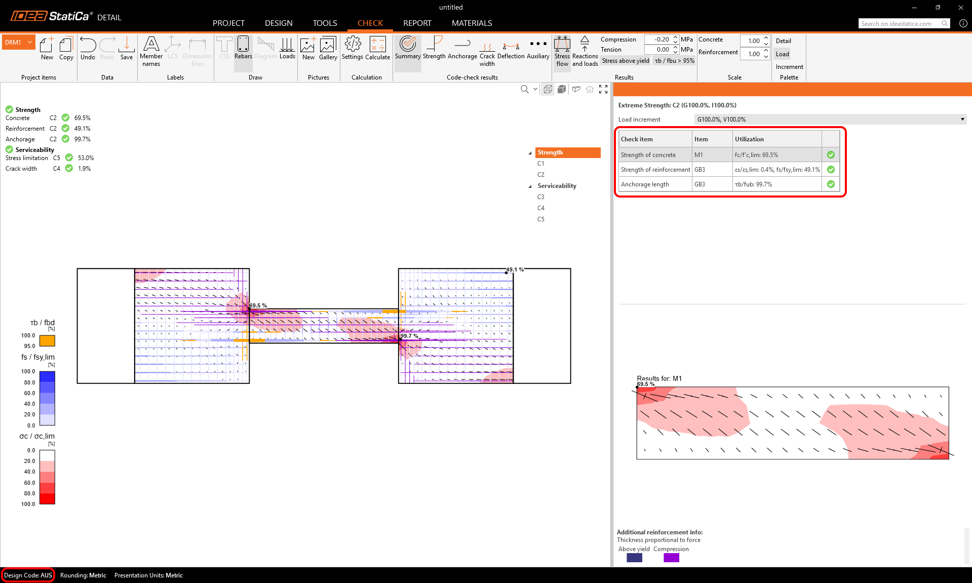972x583 pixels.
Task: Click the Save icon
Action: 127,48
